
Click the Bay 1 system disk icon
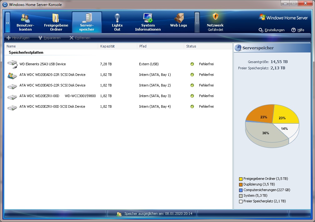(12, 76)
